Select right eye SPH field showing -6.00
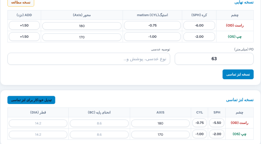Screen dimensions: 261x144 point(199,26)
